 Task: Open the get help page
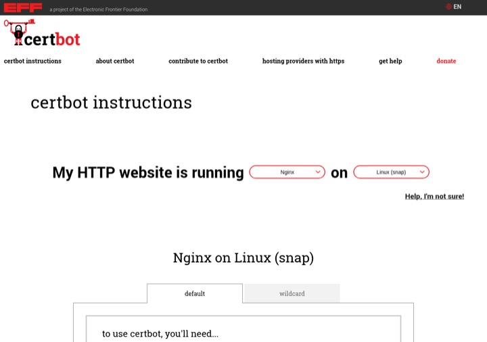[x=390, y=61]
